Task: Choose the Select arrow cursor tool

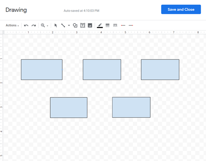Action: (56, 26)
